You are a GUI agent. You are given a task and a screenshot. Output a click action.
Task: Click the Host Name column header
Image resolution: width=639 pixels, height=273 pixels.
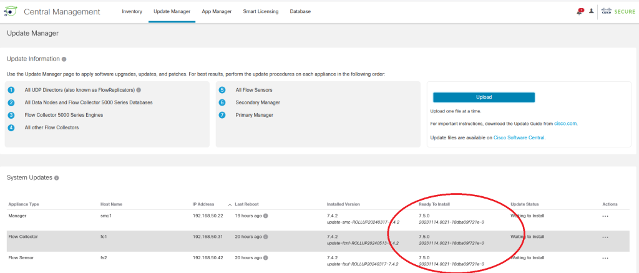coord(111,204)
